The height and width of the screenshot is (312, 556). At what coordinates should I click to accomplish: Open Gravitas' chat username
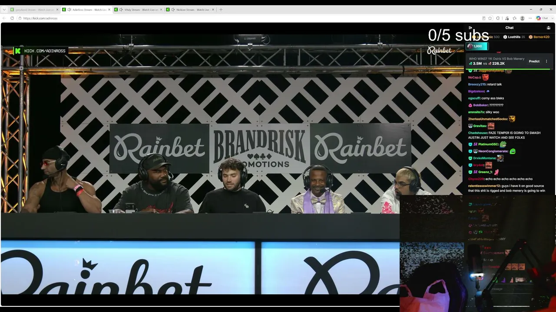480,126
